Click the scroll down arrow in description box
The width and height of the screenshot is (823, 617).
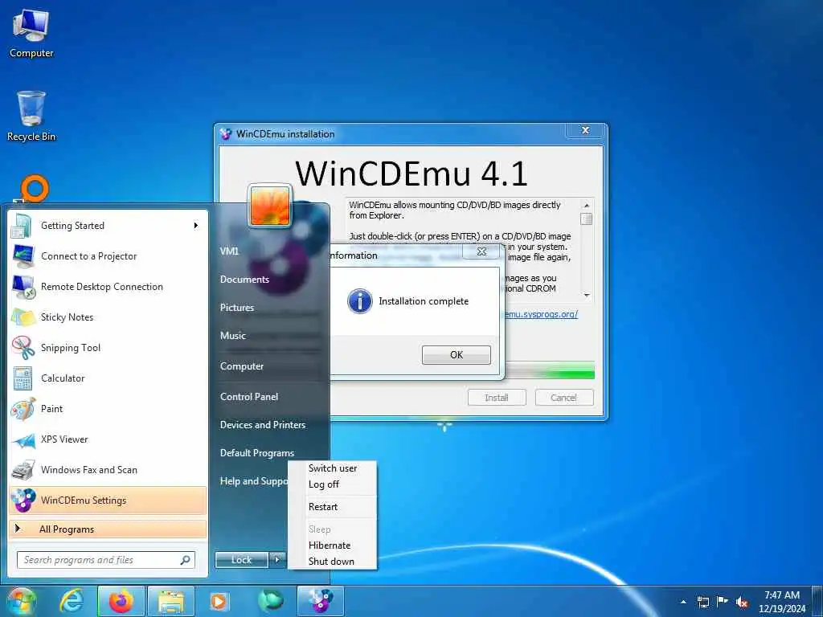tap(587, 296)
